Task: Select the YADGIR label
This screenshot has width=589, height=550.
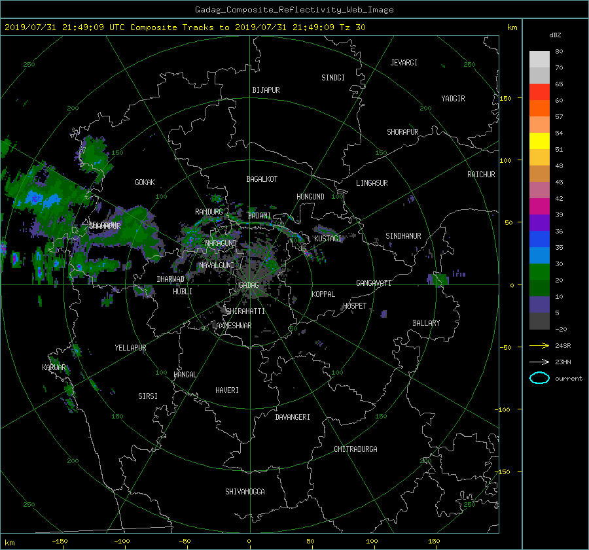Action: tap(453, 99)
